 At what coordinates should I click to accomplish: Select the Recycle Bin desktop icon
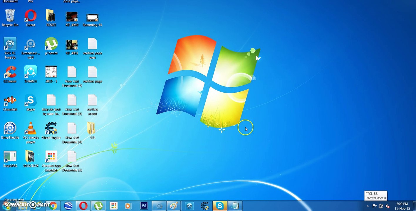click(x=10, y=18)
